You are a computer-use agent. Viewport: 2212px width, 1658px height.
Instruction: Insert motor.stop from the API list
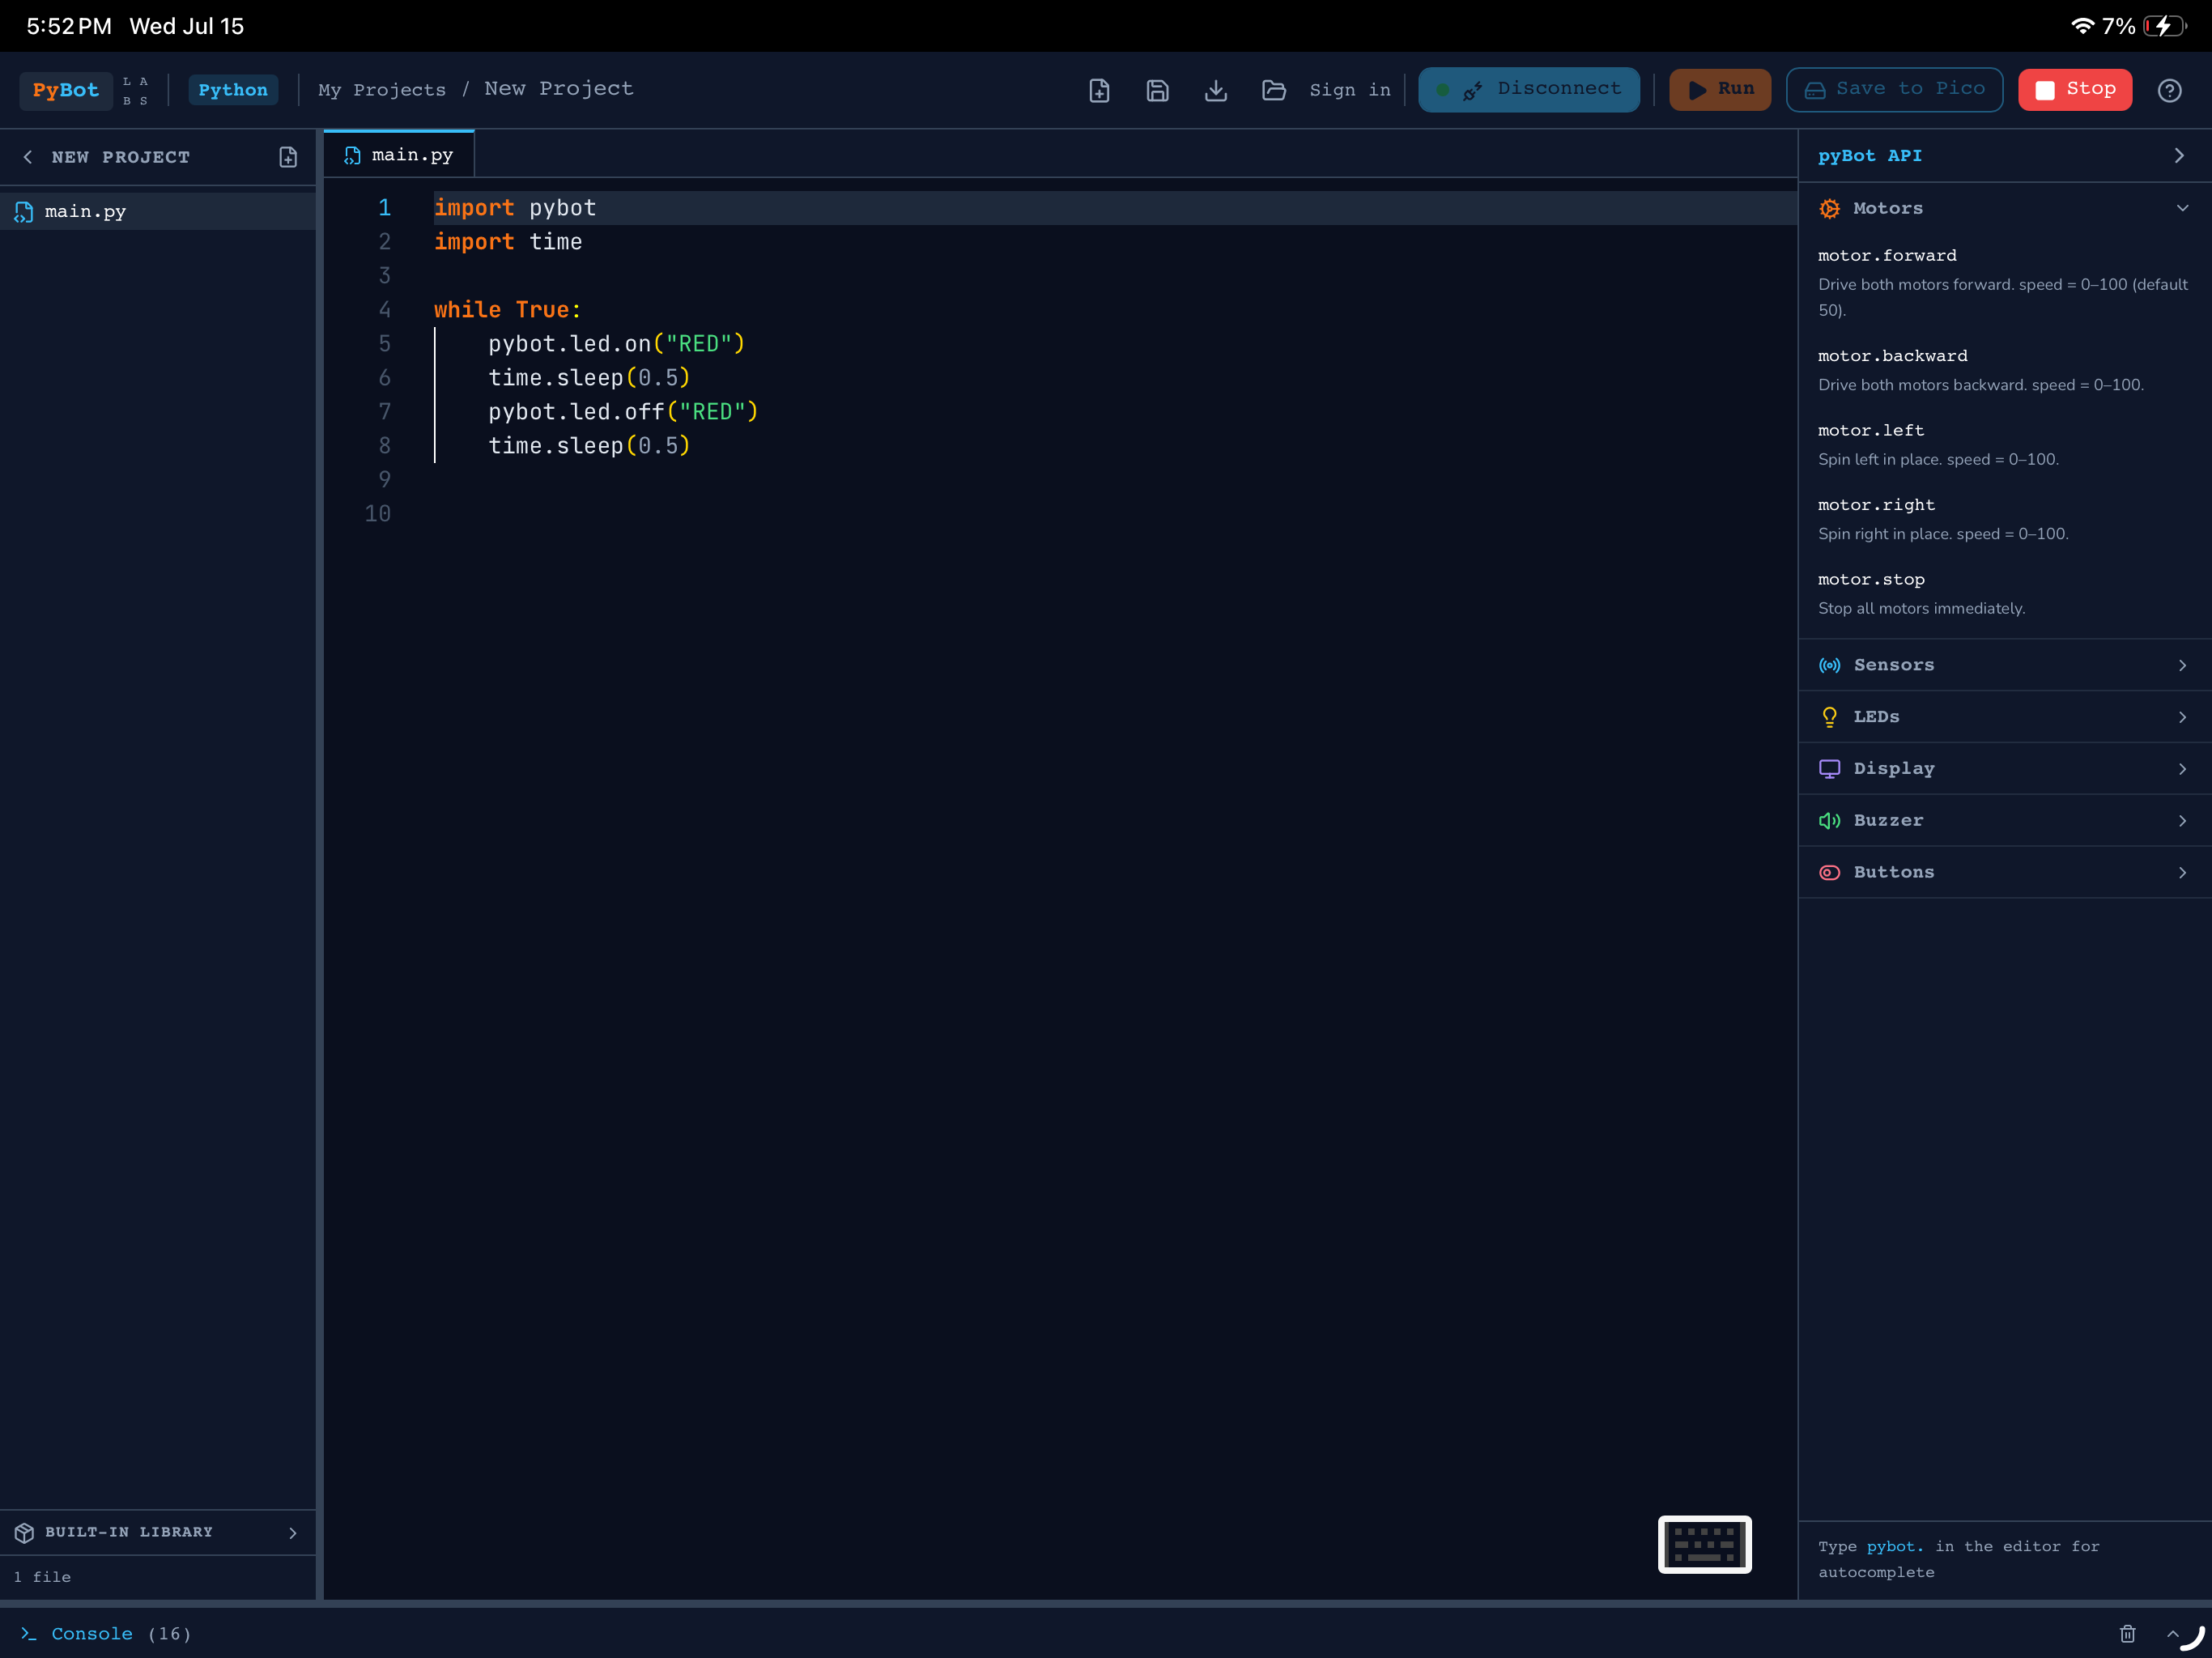(x=1871, y=580)
